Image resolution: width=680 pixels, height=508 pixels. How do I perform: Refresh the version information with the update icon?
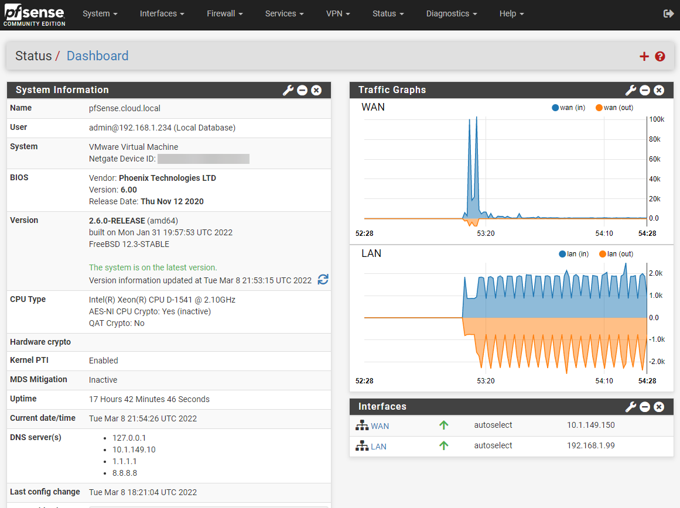[x=323, y=280]
